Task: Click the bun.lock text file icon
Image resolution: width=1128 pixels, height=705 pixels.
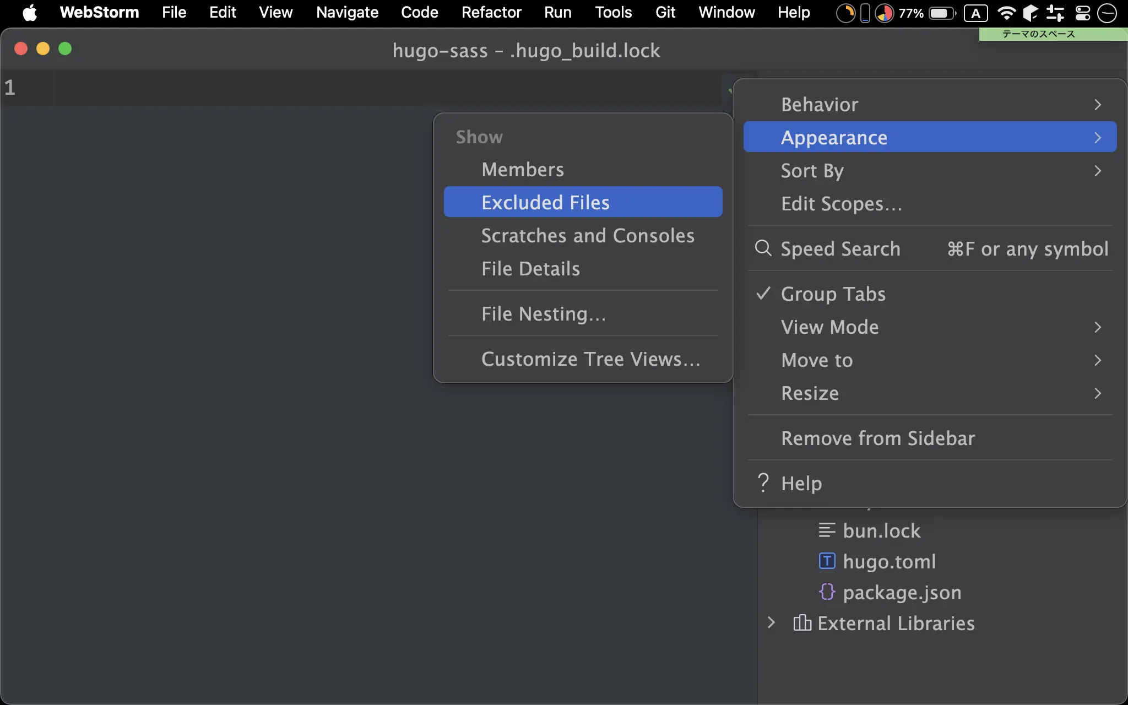Action: pos(827,530)
